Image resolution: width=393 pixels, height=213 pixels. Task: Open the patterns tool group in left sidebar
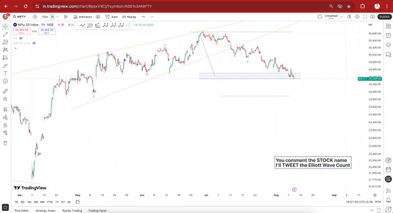point(5,50)
